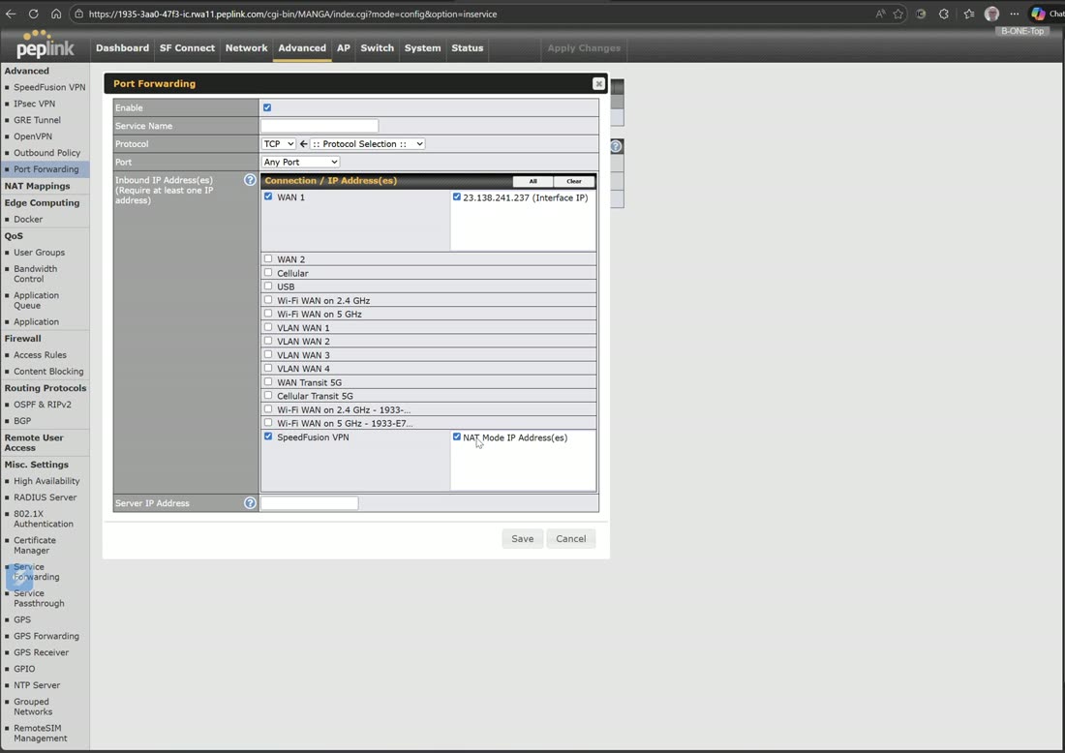Image resolution: width=1065 pixels, height=753 pixels.
Task: Uncheck NAT Mode IP Address(es)
Action: [x=456, y=437]
